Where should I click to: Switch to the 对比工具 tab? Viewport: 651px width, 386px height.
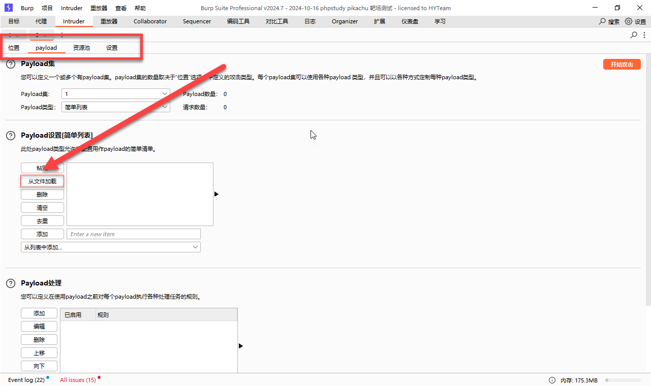pos(277,21)
